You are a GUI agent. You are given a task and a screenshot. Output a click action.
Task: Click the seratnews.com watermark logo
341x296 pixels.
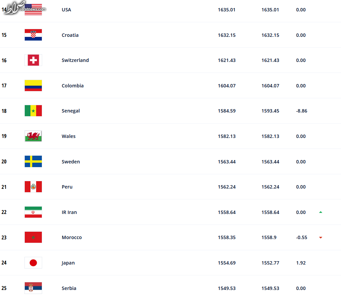[25, 8]
